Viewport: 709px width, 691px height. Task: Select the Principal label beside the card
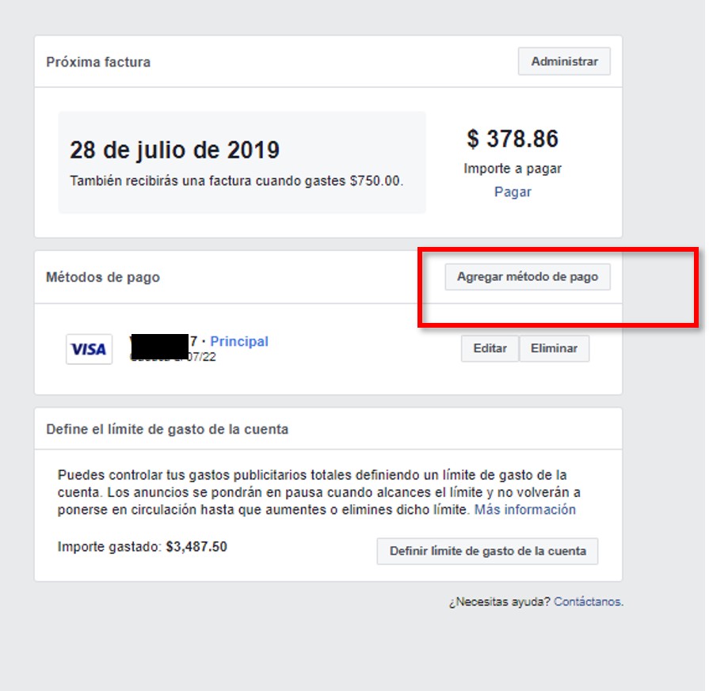tap(239, 341)
